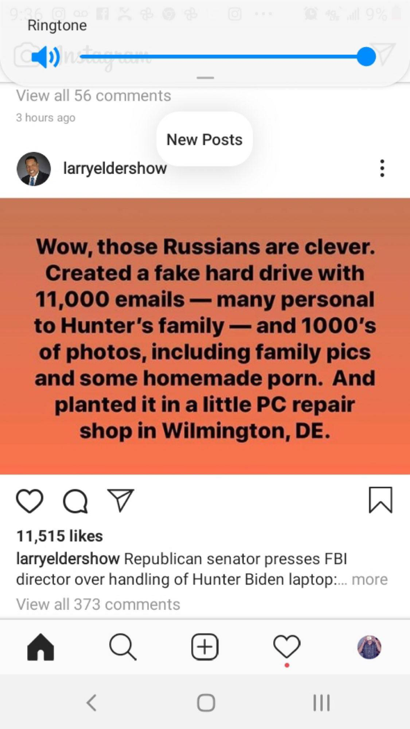View all 373 comments
The image size is (410, 729).
point(98,604)
